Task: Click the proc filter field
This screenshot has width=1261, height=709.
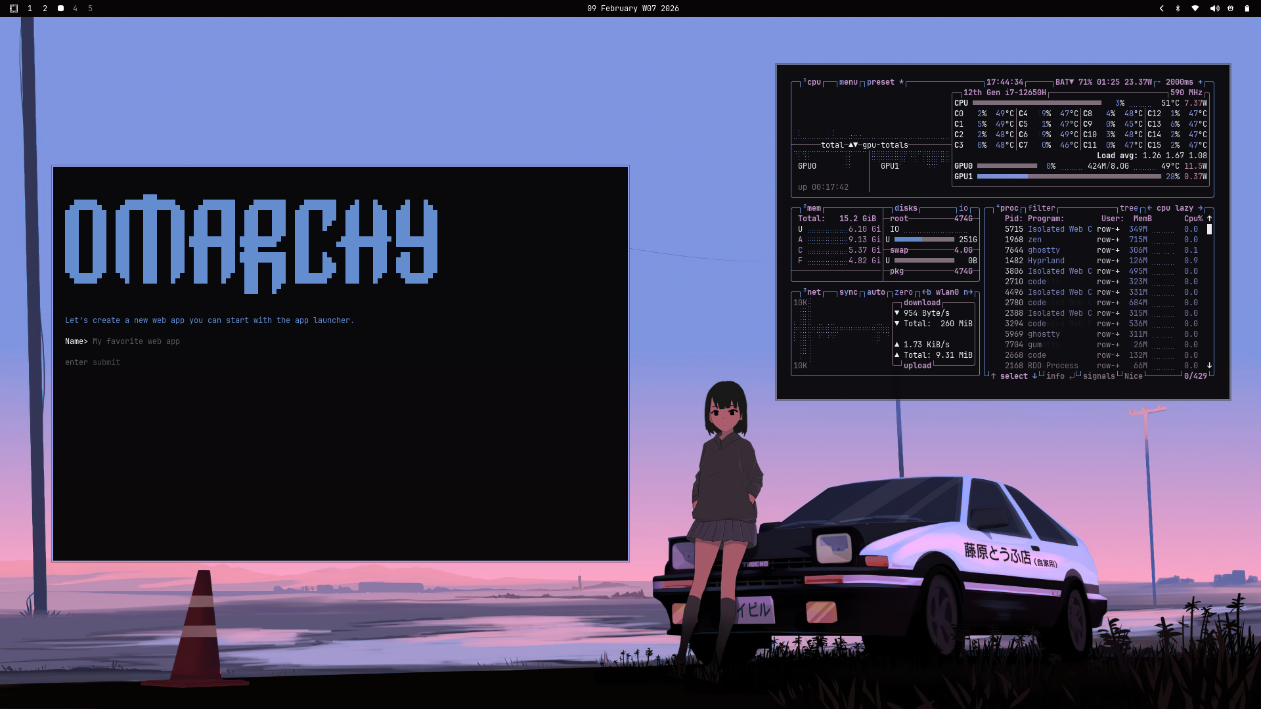Action: (1041, 208)
